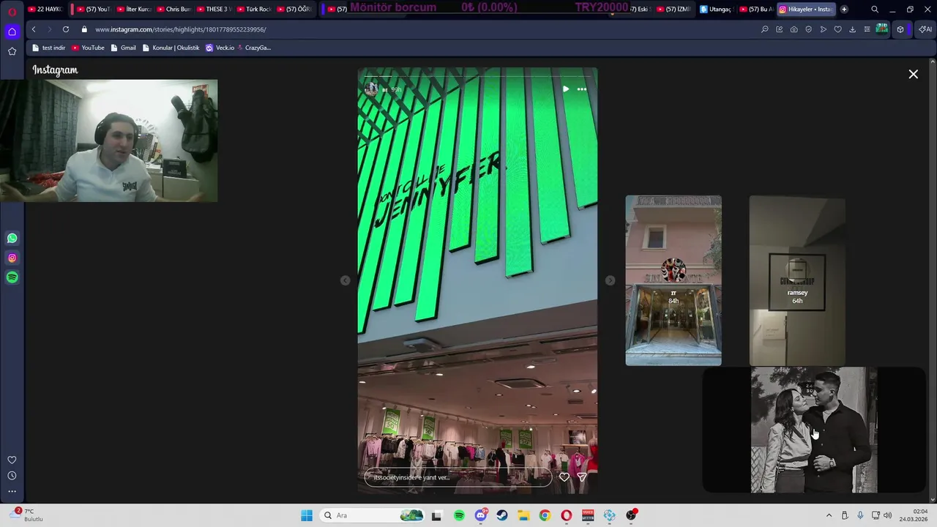Switch to the 'THESE 3' tab
This screenshot has width=937, height=527.
pyautogui.click(x=214, y=10)
